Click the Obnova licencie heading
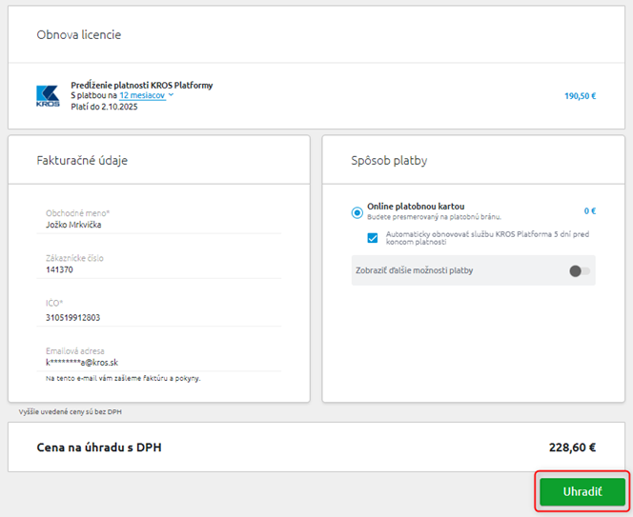This screenshot has height=517, width=633. [x=79, y=35]
